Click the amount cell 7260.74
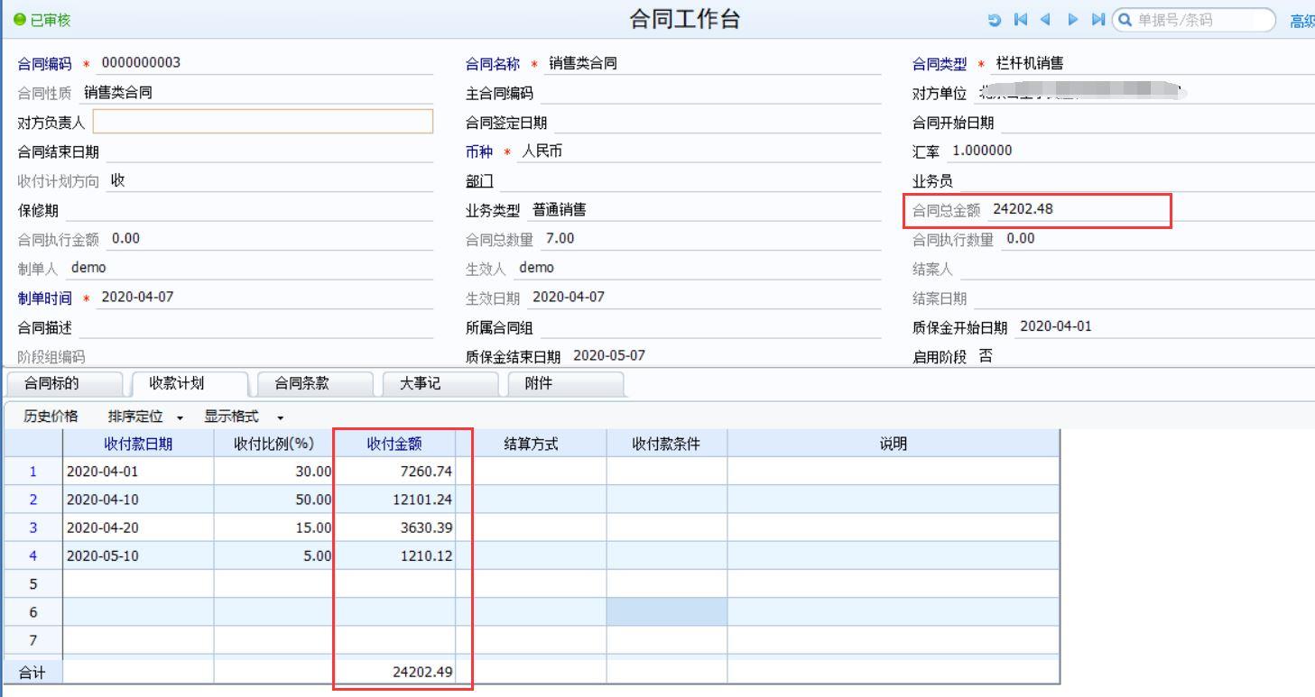1315x697 pixels. tap(394, 471)
